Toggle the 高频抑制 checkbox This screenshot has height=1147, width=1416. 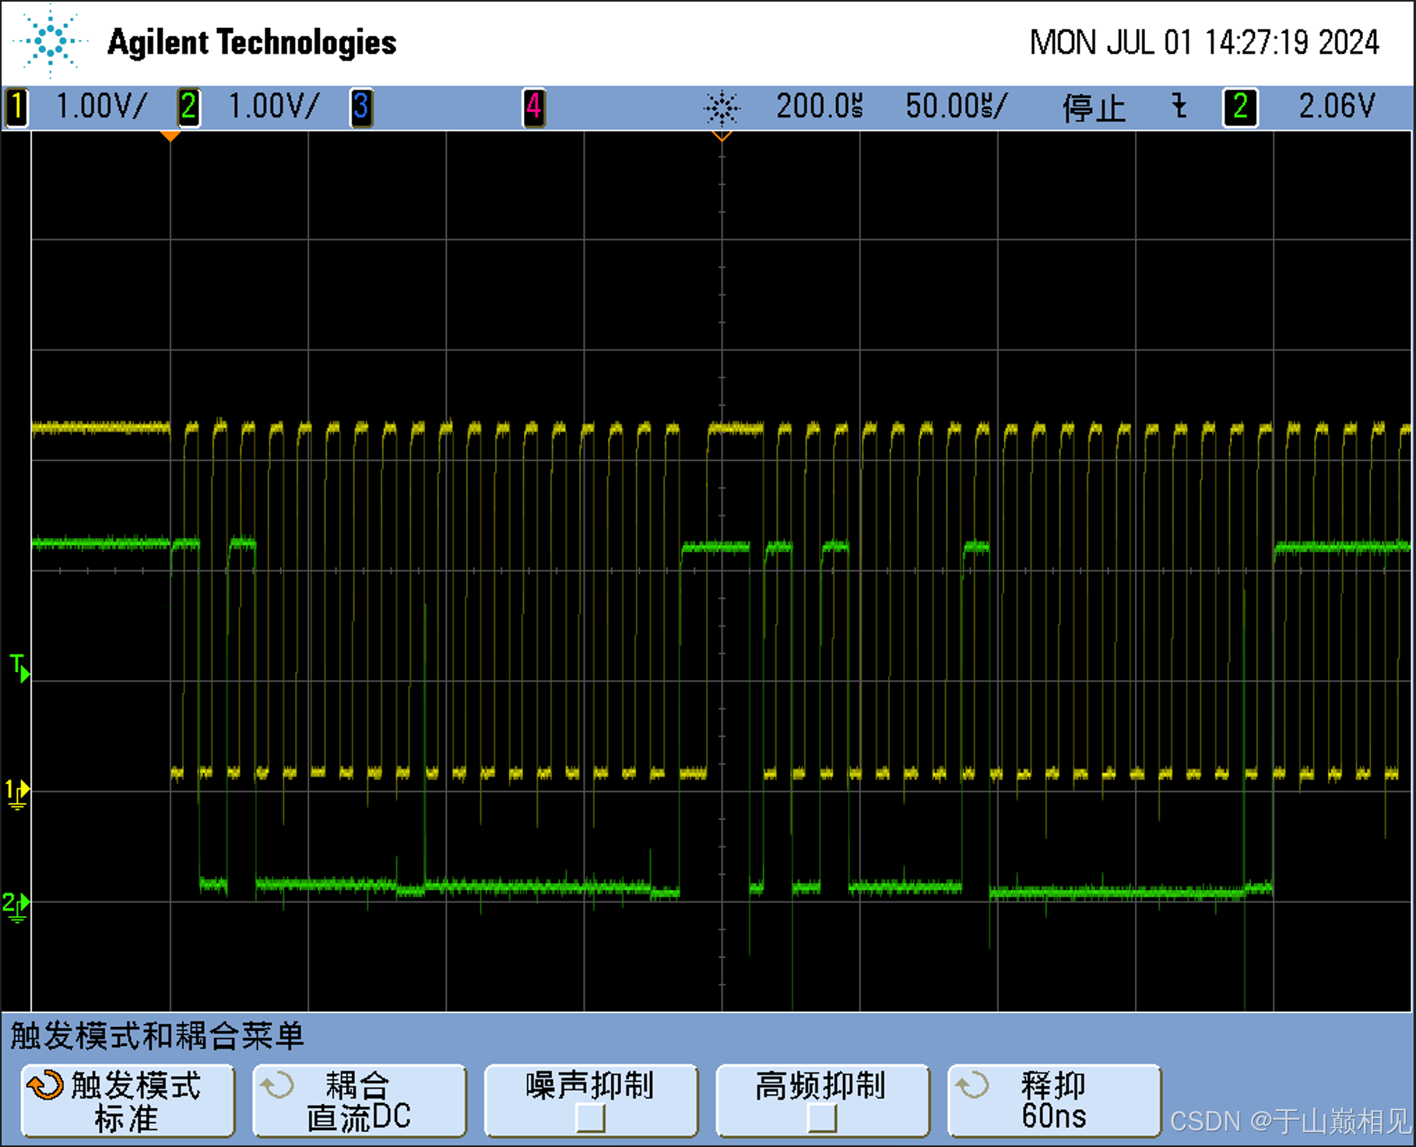click(822, 1119)
